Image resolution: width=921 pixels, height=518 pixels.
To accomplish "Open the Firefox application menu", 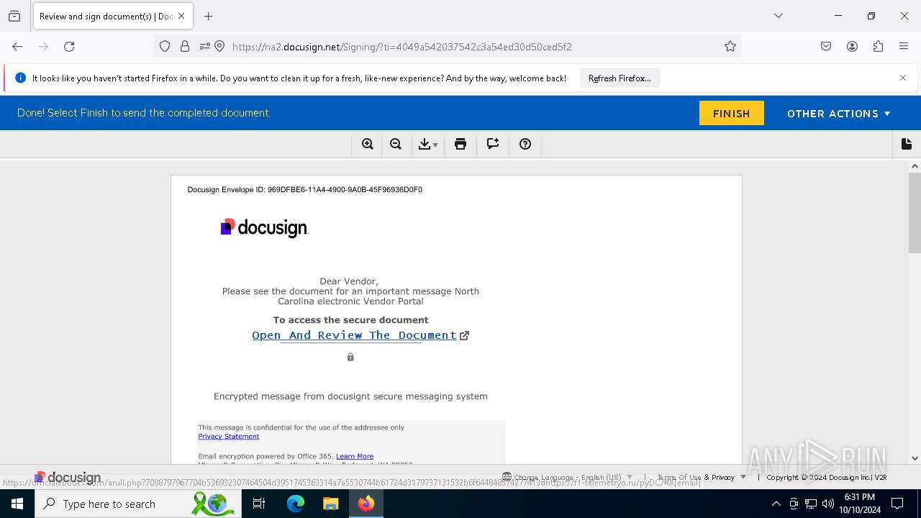I will (x=904, y=46).
